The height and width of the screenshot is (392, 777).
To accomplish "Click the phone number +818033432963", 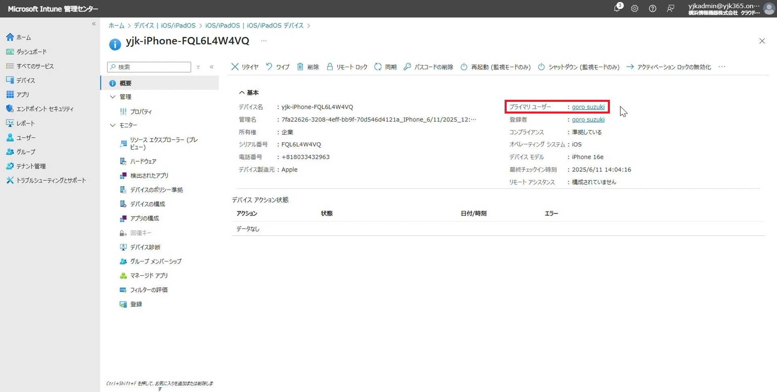I will [x=306, y=157].
